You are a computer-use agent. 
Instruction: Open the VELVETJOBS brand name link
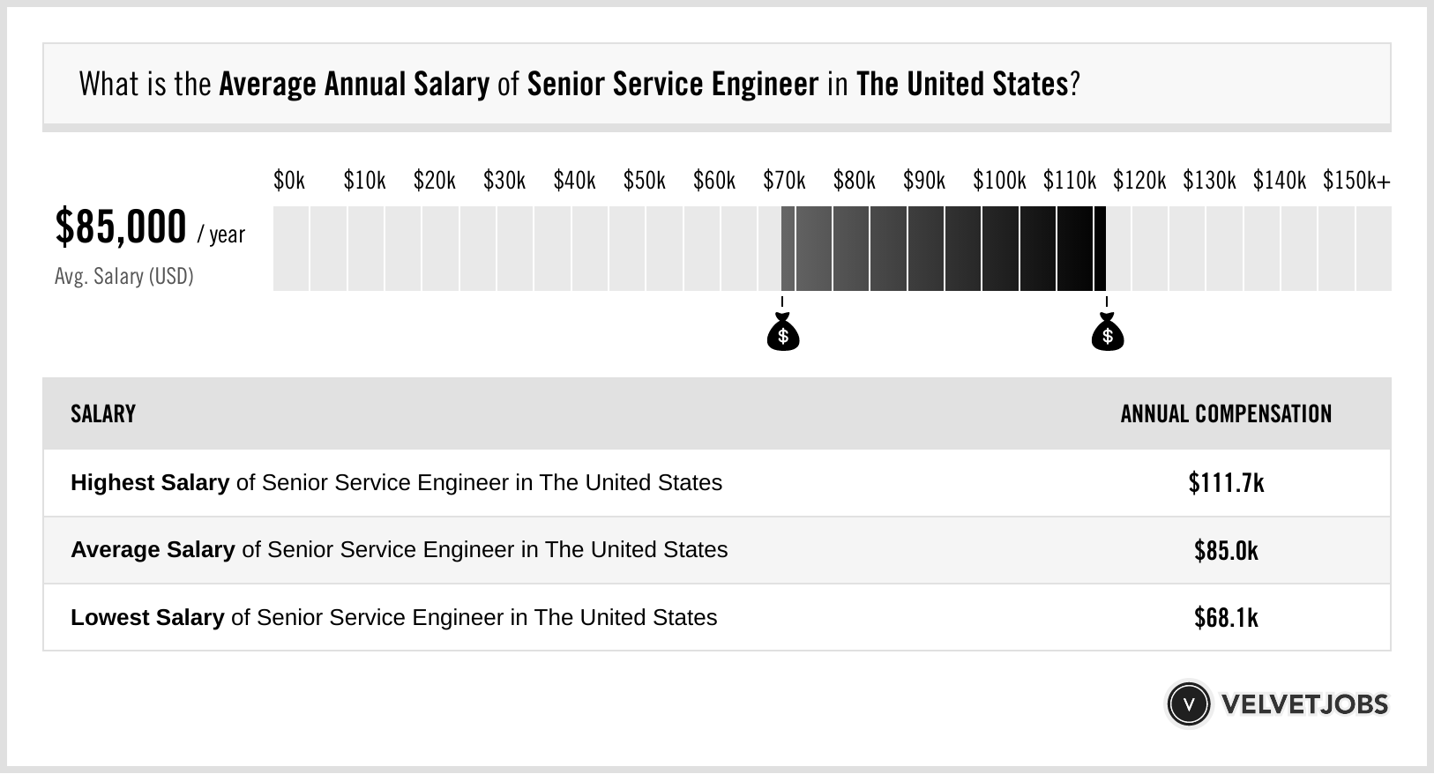[x=1304, y=704]
